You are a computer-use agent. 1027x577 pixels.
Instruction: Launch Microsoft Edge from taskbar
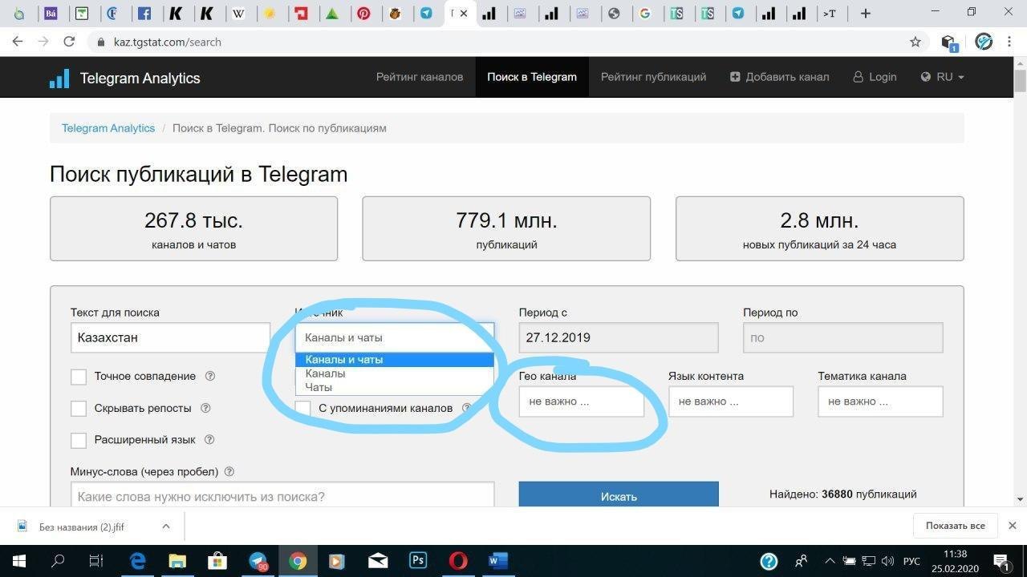pos(137,561)
